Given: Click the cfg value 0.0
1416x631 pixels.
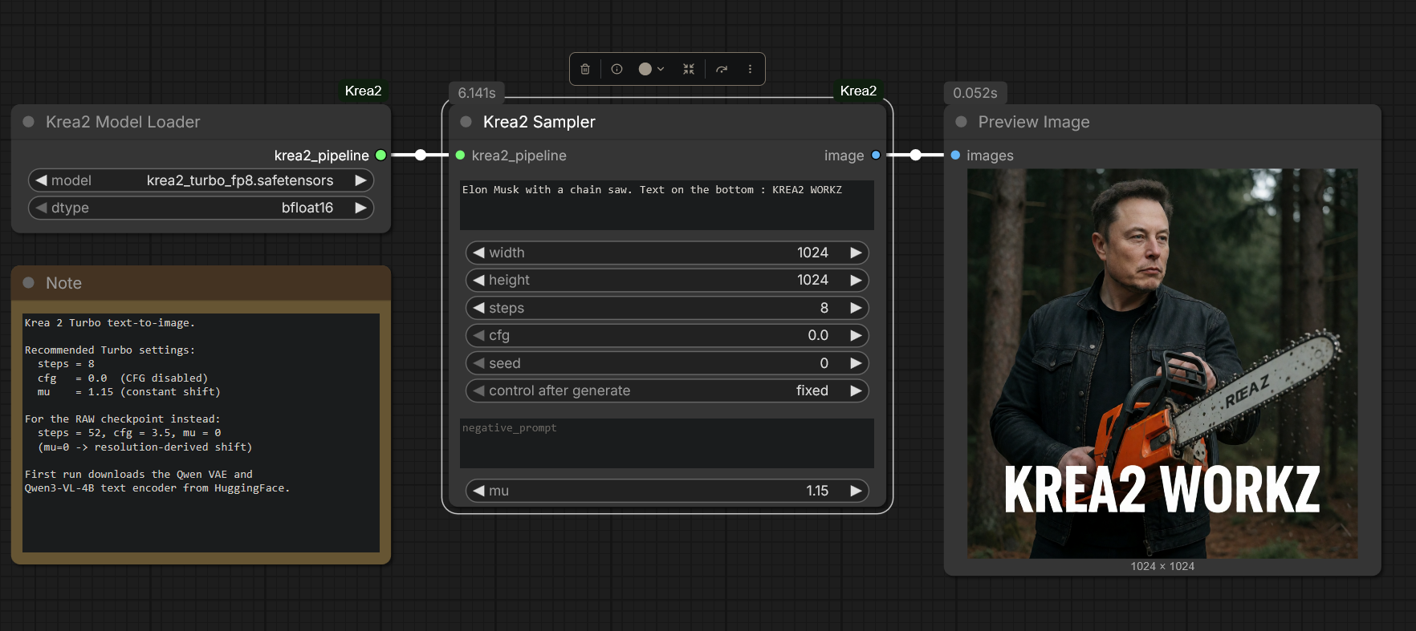Looking at the screenshot, I should 818,335.
